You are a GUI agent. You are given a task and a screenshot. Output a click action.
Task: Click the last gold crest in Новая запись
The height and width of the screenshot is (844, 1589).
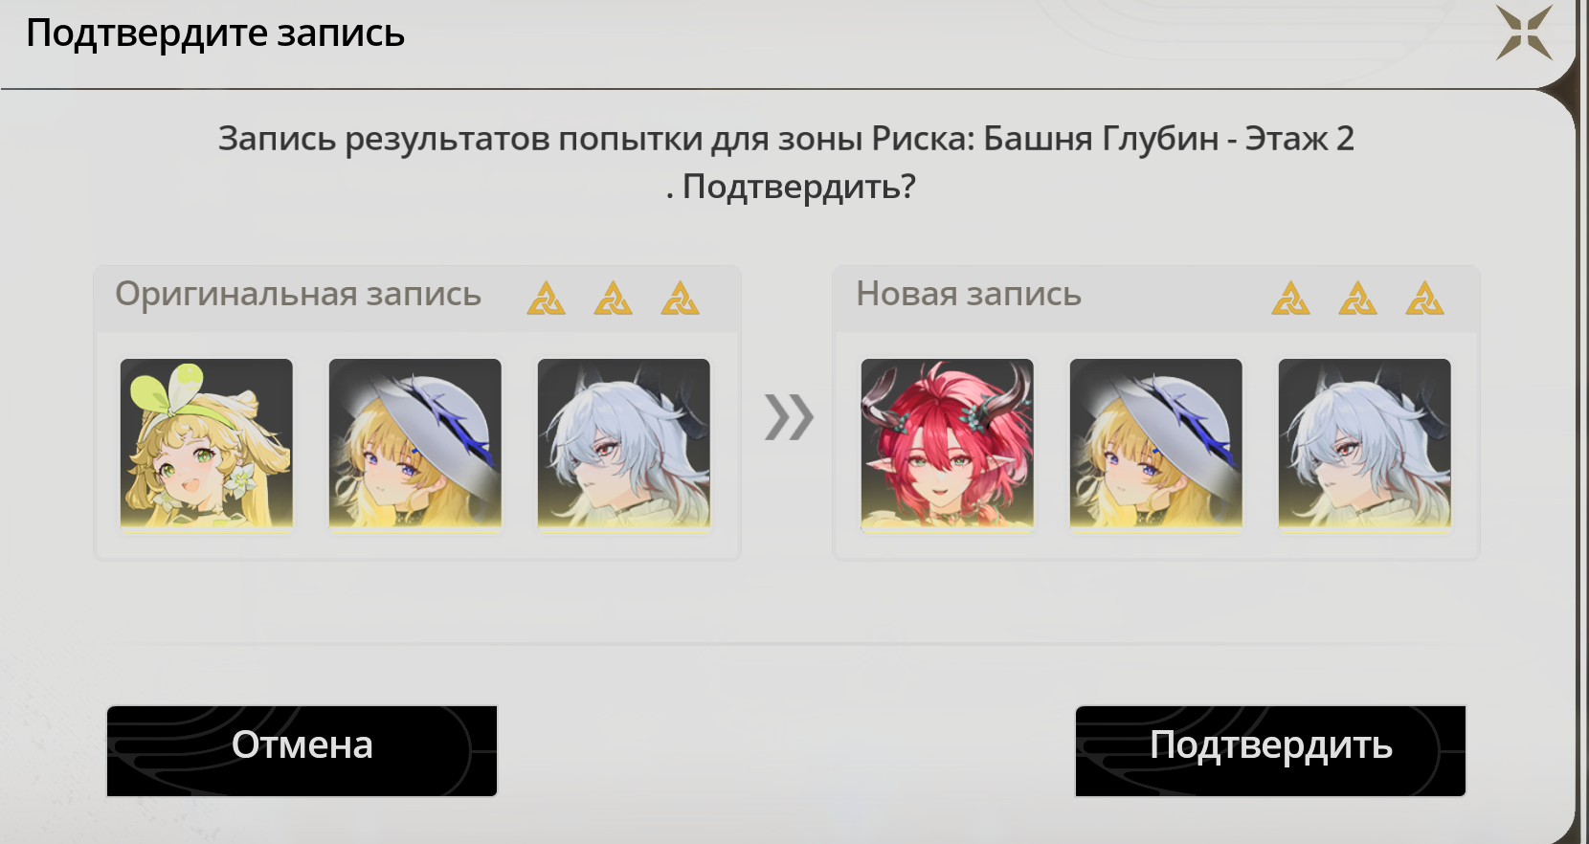(x=1425, y=299)
